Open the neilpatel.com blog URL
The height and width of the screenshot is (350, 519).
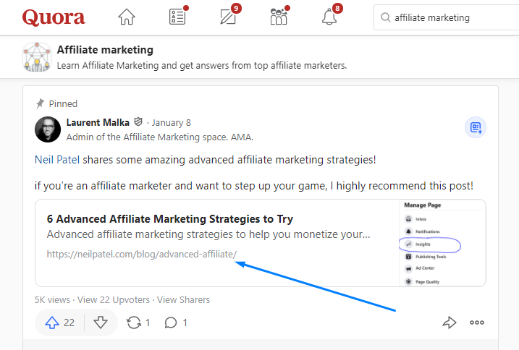coord(142,254)
